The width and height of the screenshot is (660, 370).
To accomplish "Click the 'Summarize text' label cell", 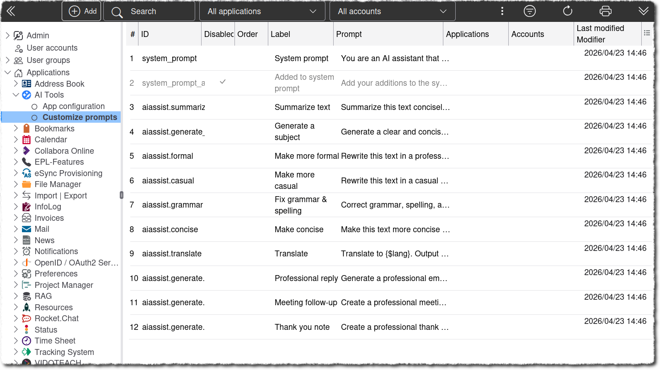I will pos(302,107).
